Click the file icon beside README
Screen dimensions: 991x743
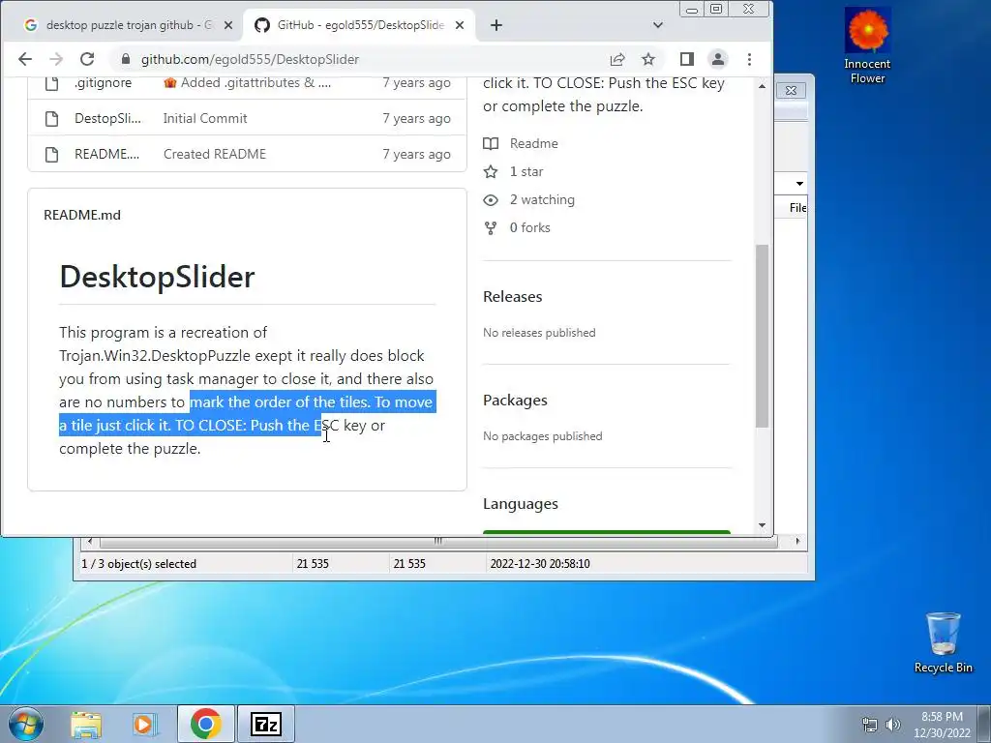pos(52,154)
